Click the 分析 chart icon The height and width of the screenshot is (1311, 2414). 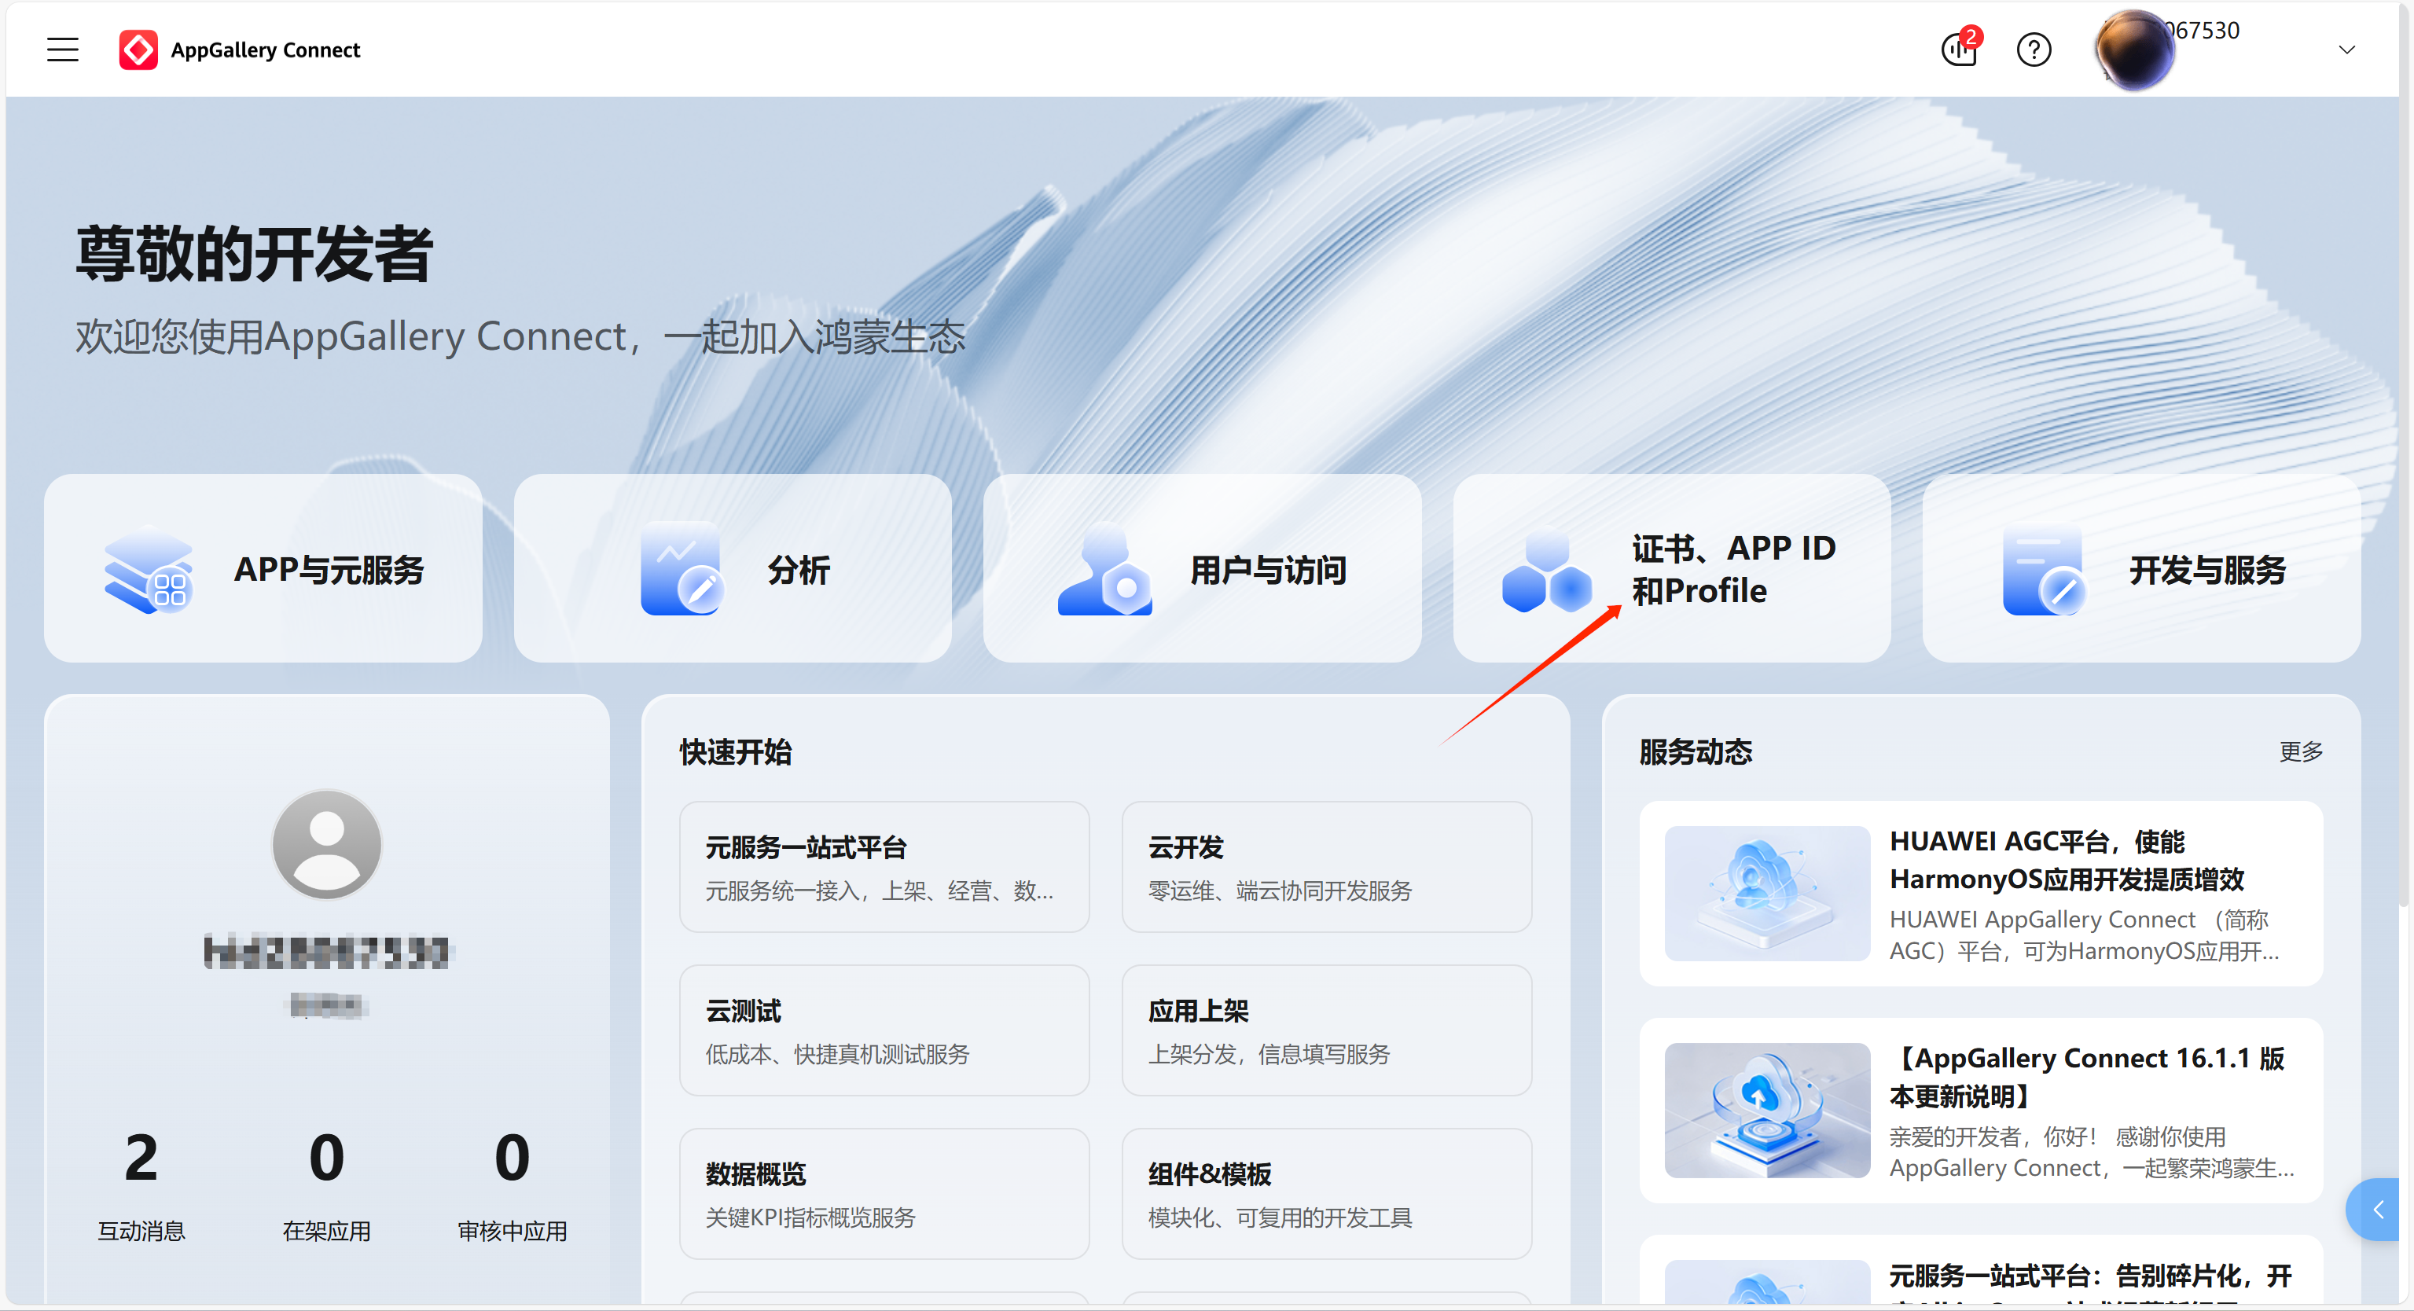681,569
